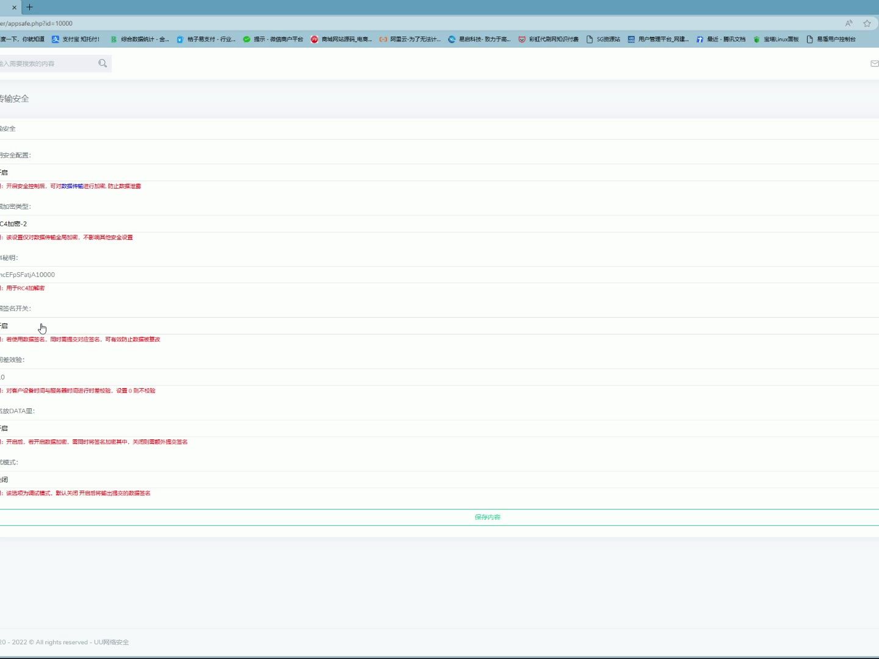Open the 易启科技 bookmark

tap(479, 39)
